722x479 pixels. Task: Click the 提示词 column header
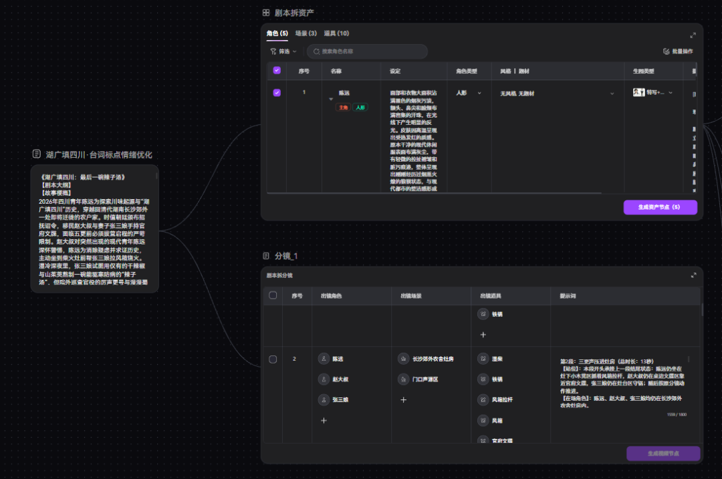(568, 296)
